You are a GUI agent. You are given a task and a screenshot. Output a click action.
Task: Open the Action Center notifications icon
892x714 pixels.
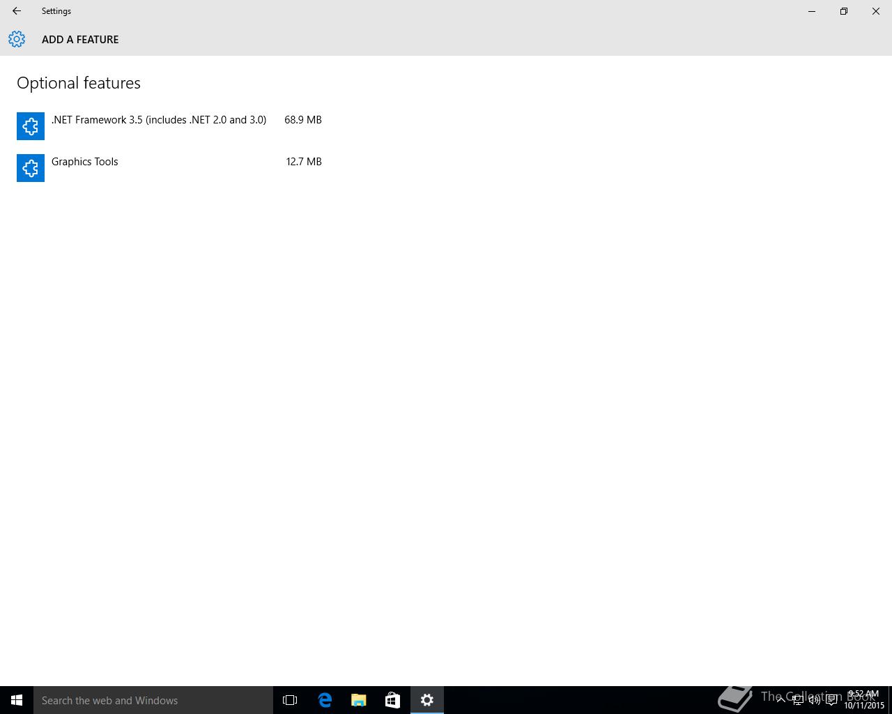click(831, 700)
